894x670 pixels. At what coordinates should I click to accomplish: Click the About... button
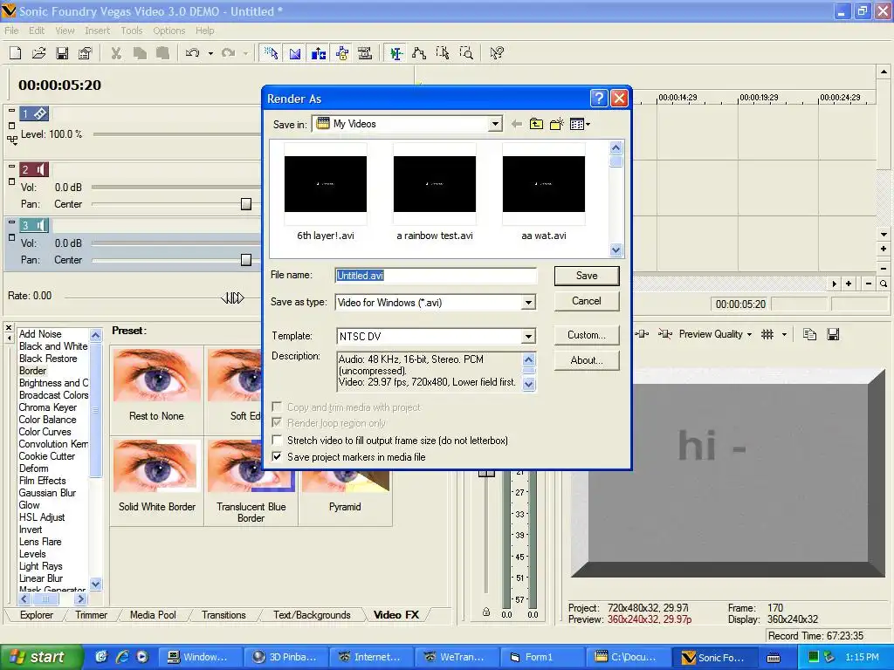click(x=587, y=360)
